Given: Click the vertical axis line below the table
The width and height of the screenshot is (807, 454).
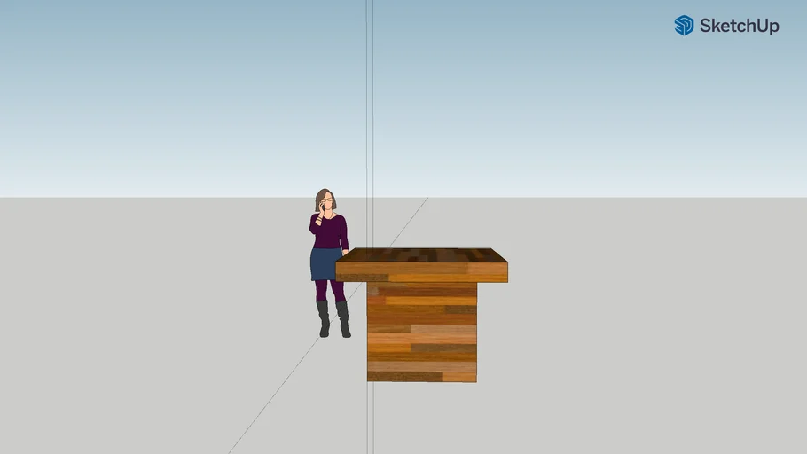Looking at the screenshot, I should click(370, 417).
